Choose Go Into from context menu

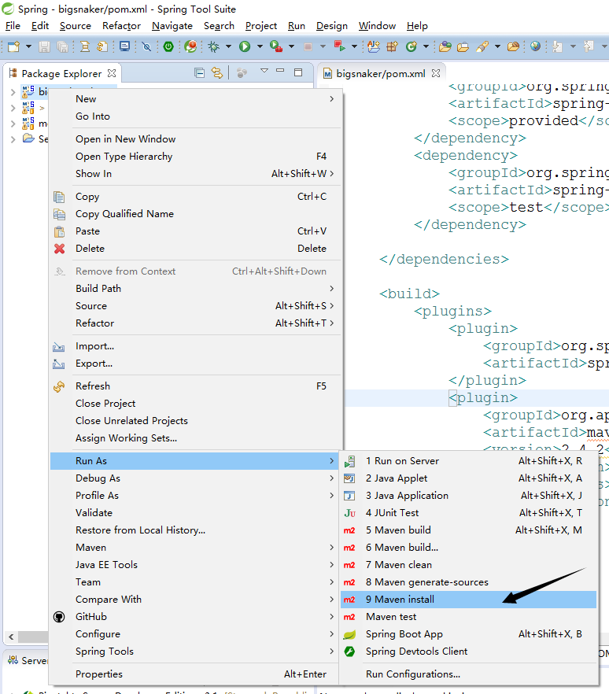195,116
